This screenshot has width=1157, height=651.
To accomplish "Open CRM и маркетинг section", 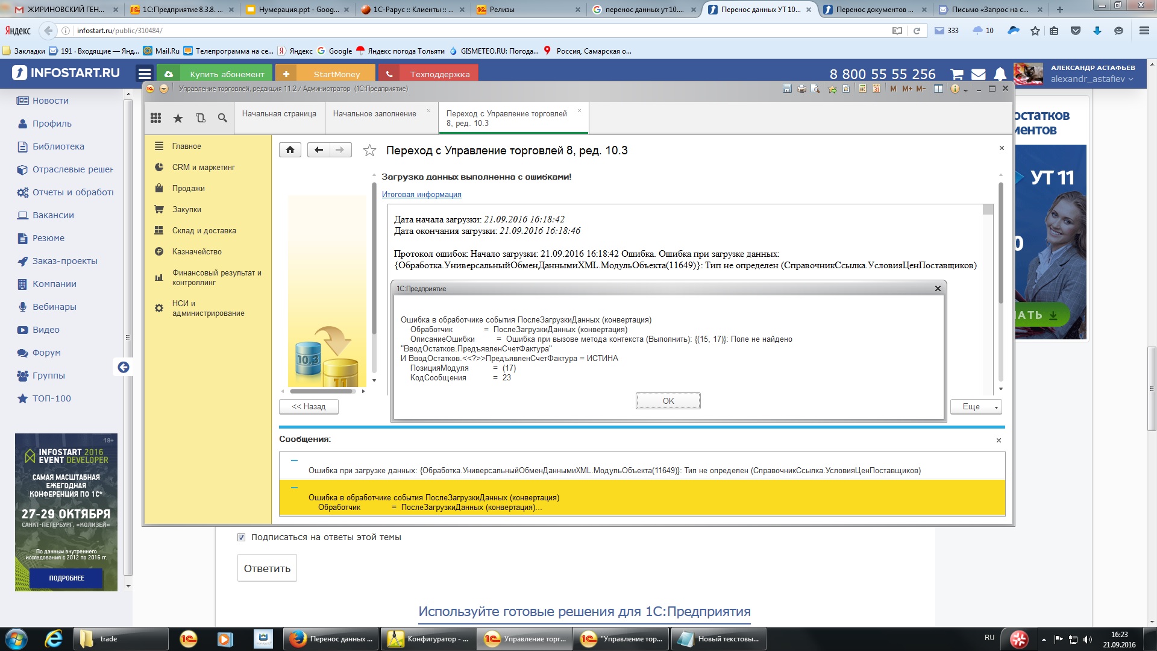I will [204, 168].
